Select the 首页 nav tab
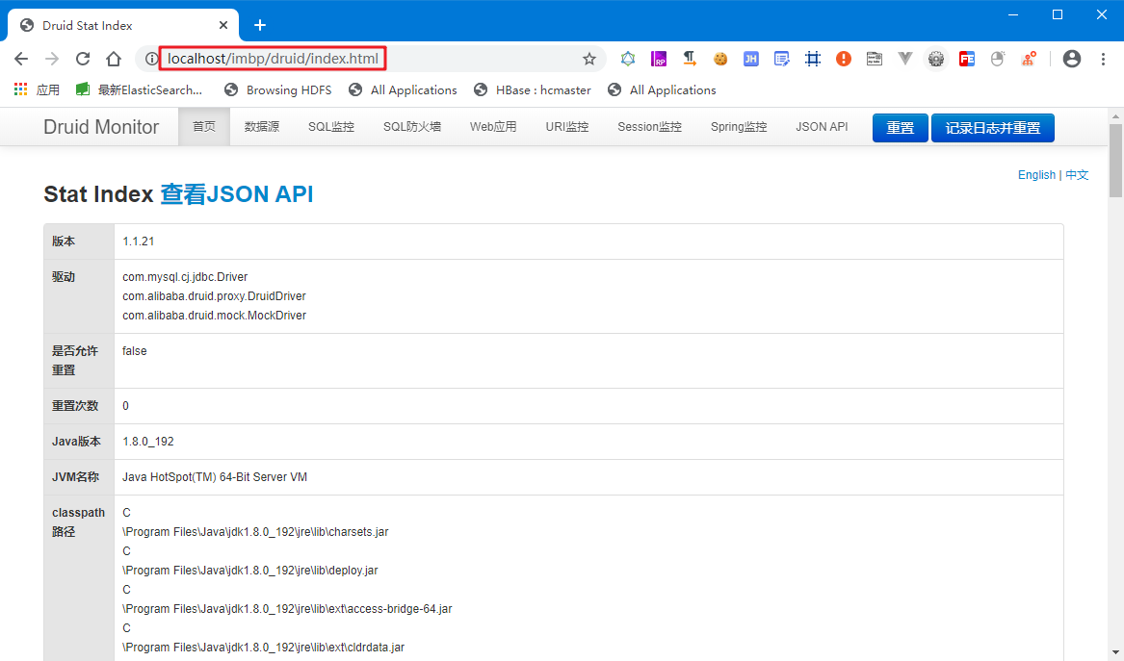 pyautogui.click(x=204, y=127)
